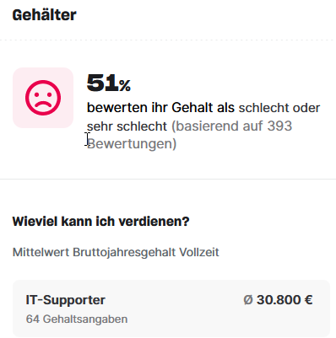Click the 51% salary rating figure
The height and width of the screenshot is (338, 336).
[109, 83]
